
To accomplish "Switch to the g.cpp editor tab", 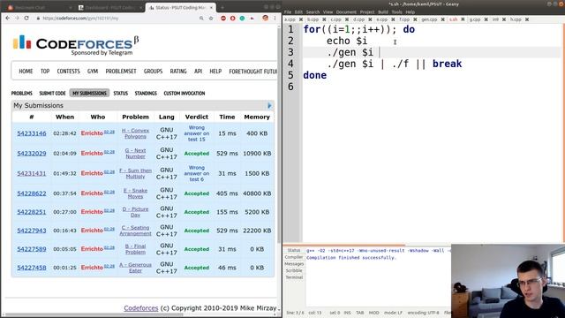I will point(475,19).
